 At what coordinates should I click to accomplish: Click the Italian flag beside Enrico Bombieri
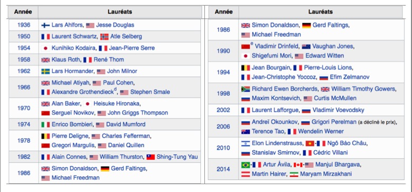45,125
